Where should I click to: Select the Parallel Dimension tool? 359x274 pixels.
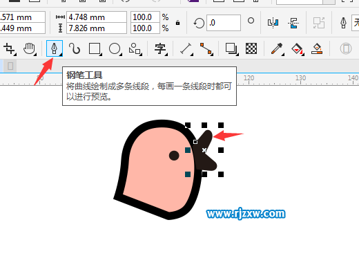click(186, 48)
